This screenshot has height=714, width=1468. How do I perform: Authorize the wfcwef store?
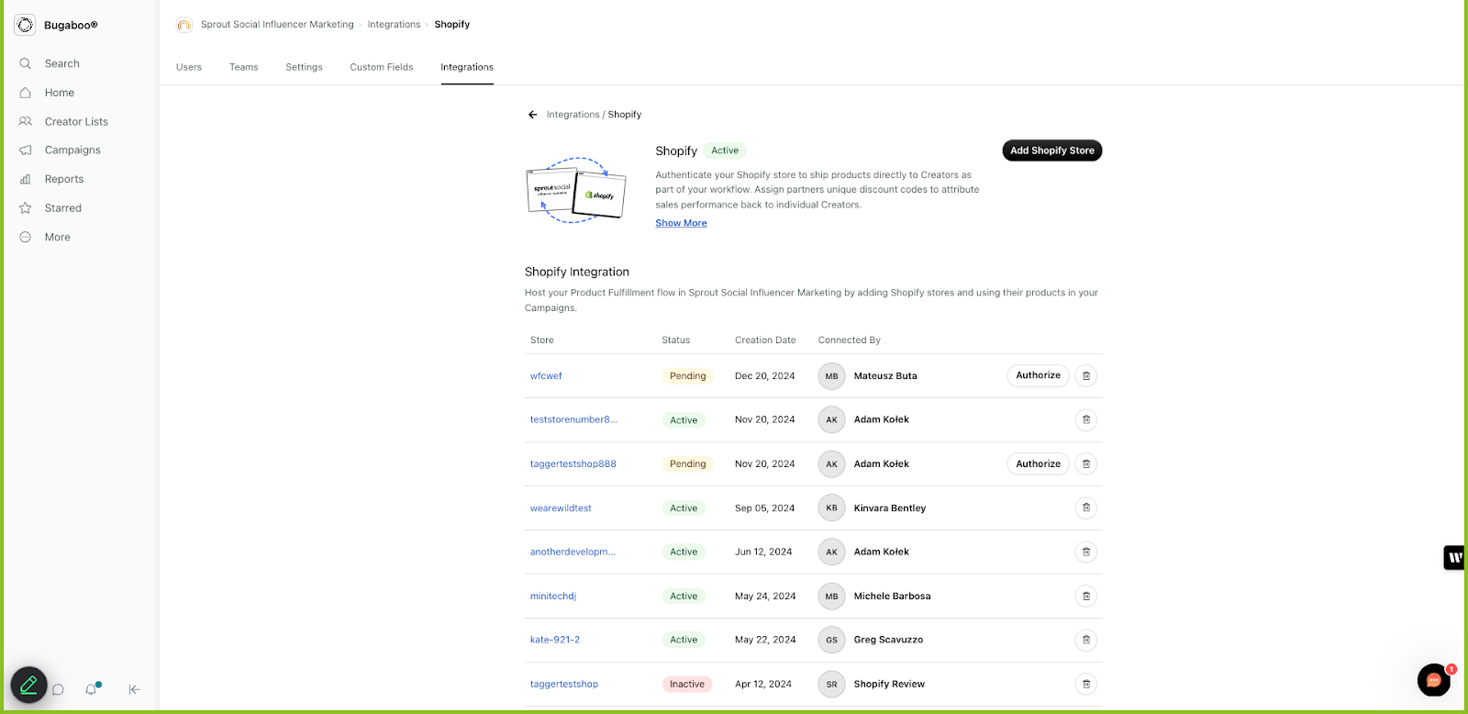[1038, 375]
